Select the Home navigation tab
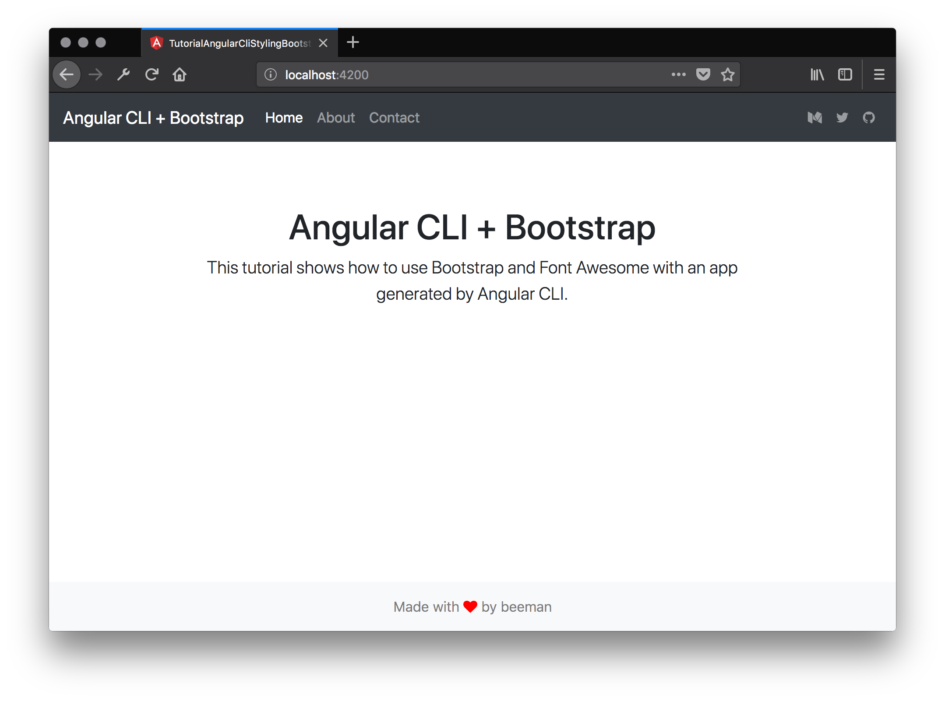945x701 pixels. pyautogui.click(x=283, y=117)
